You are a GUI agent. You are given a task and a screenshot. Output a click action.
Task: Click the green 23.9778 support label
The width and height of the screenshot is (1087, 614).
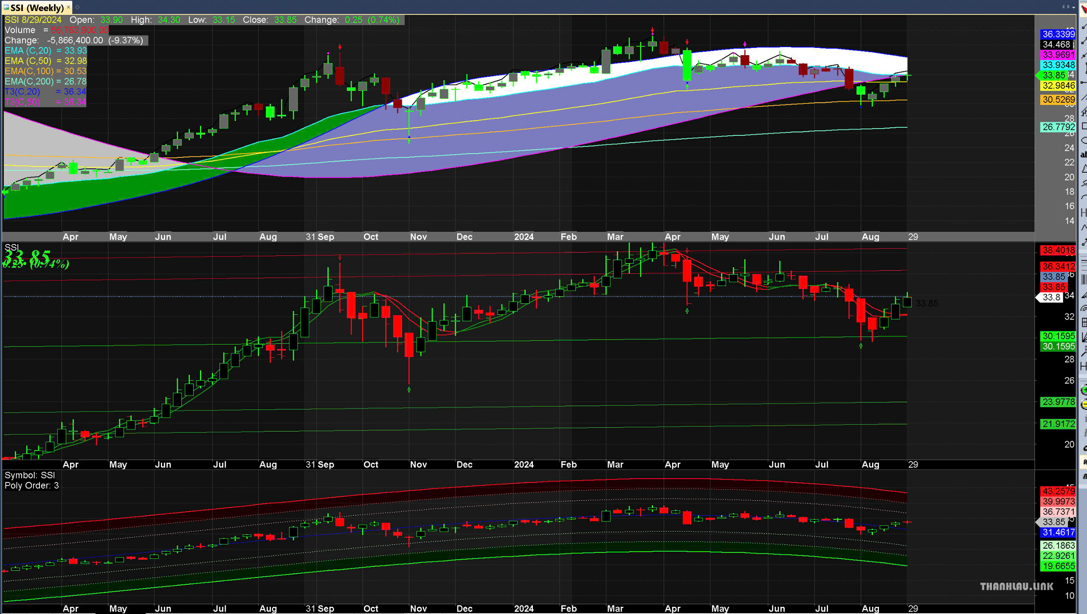(1059, 402)
